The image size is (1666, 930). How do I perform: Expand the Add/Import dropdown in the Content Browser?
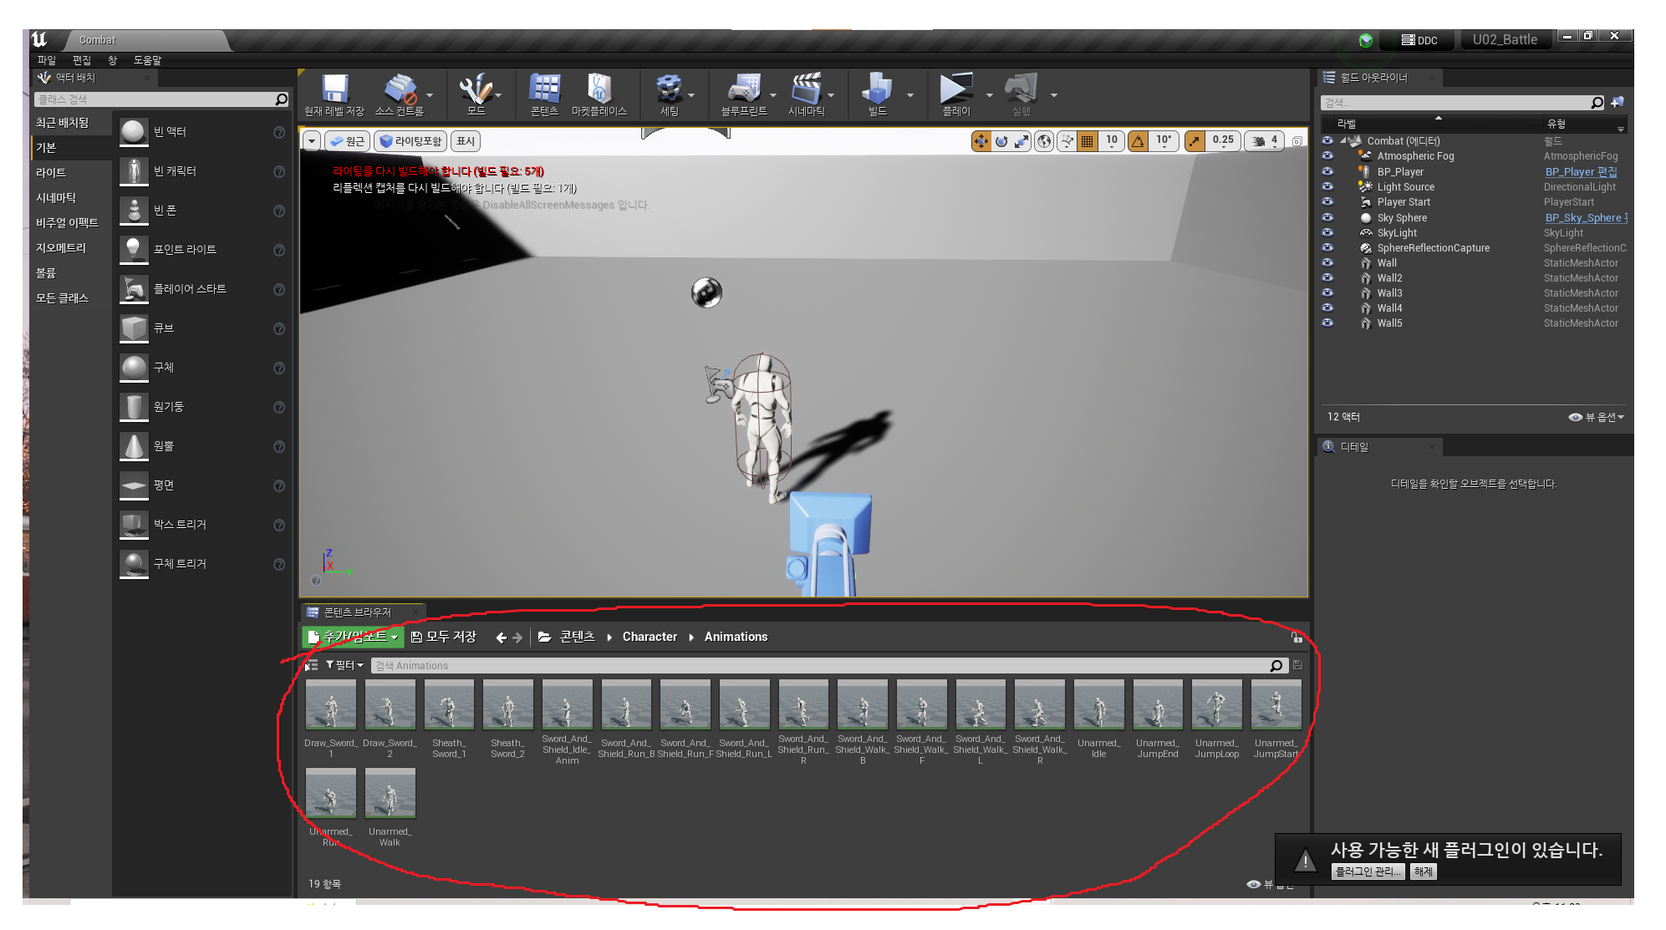(x=353, y=637)
